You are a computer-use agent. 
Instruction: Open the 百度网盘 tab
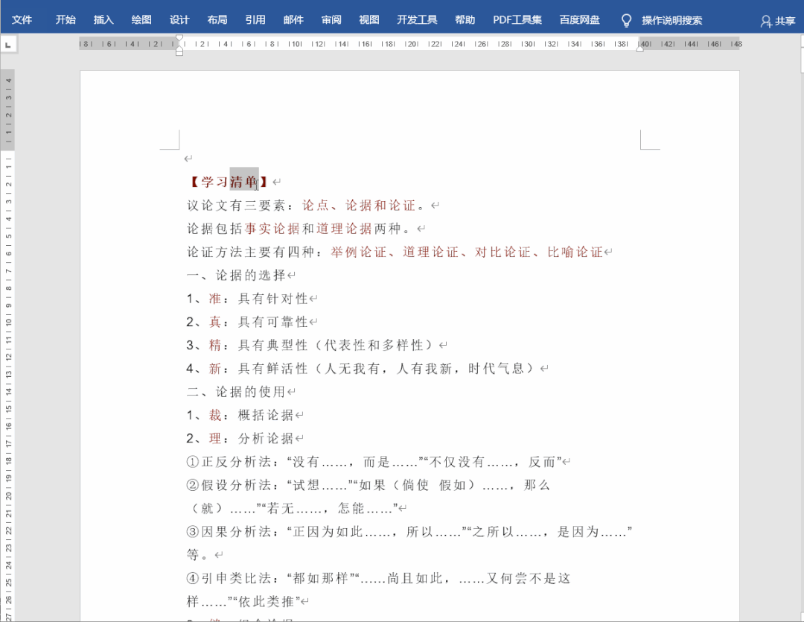580,20
